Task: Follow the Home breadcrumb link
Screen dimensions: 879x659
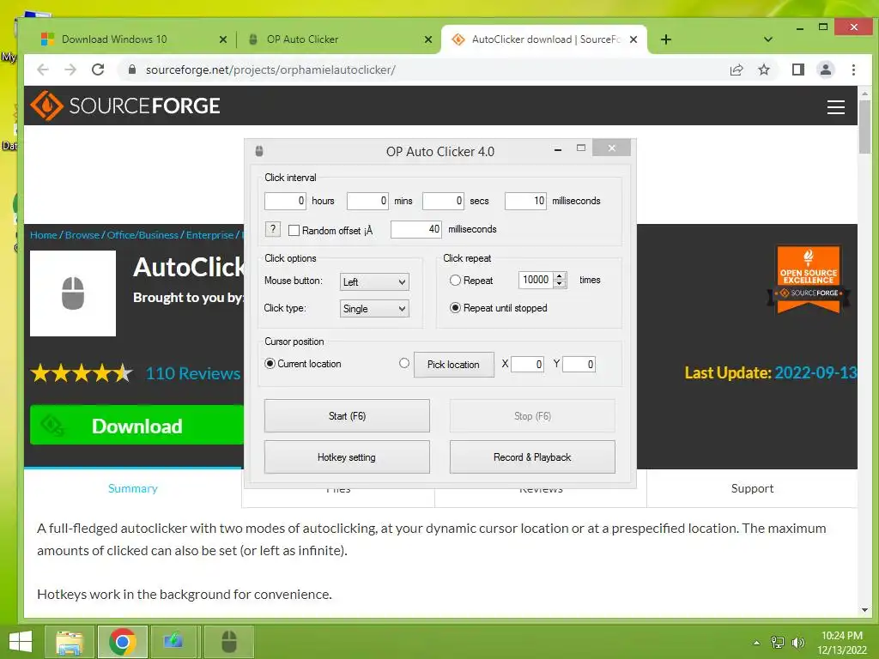Action: pyautogui.click(x=44, y=235)
